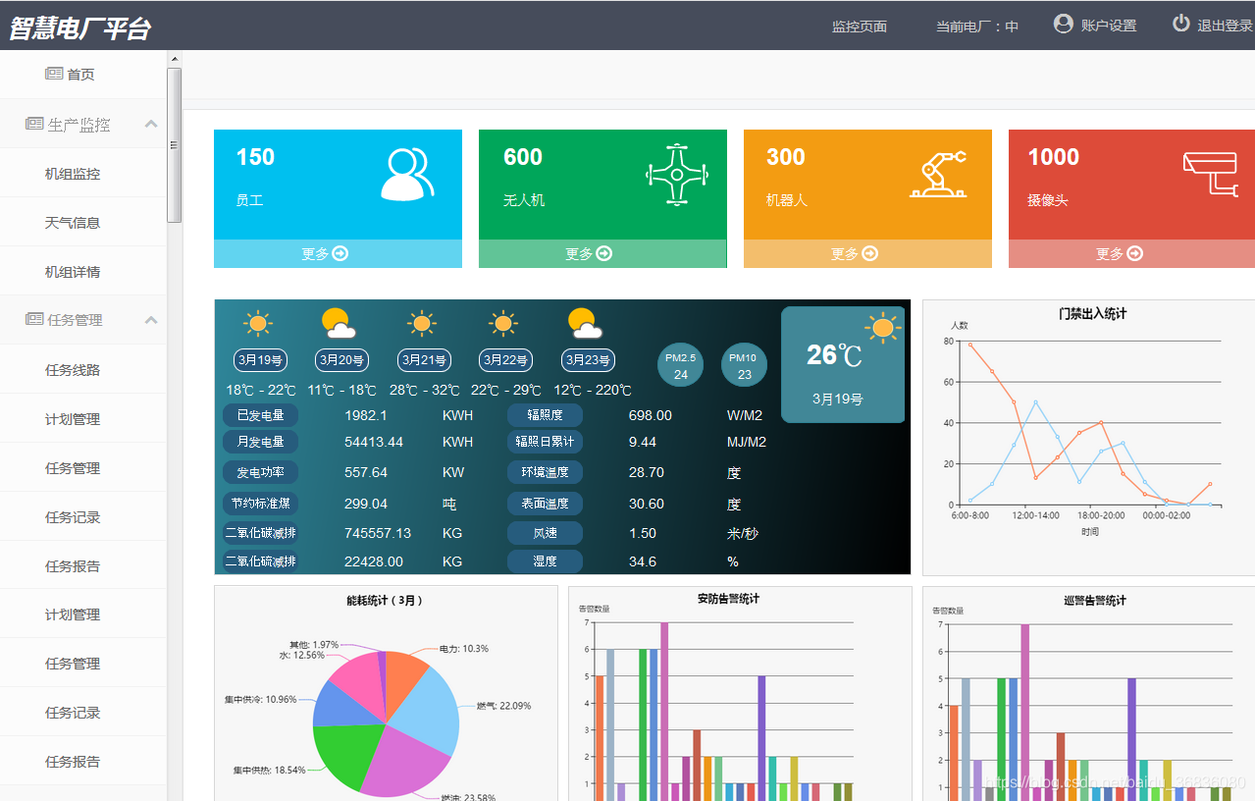Click the arrow icon in 摄像头 card's 更多
Viewport: 1255px width, 801px height.
coord(1135,253)
